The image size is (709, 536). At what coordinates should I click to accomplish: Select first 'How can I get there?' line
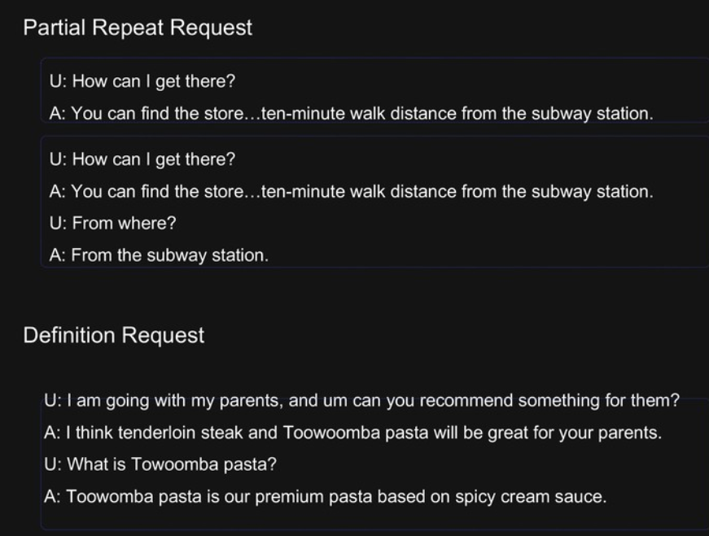coord(142,81)
